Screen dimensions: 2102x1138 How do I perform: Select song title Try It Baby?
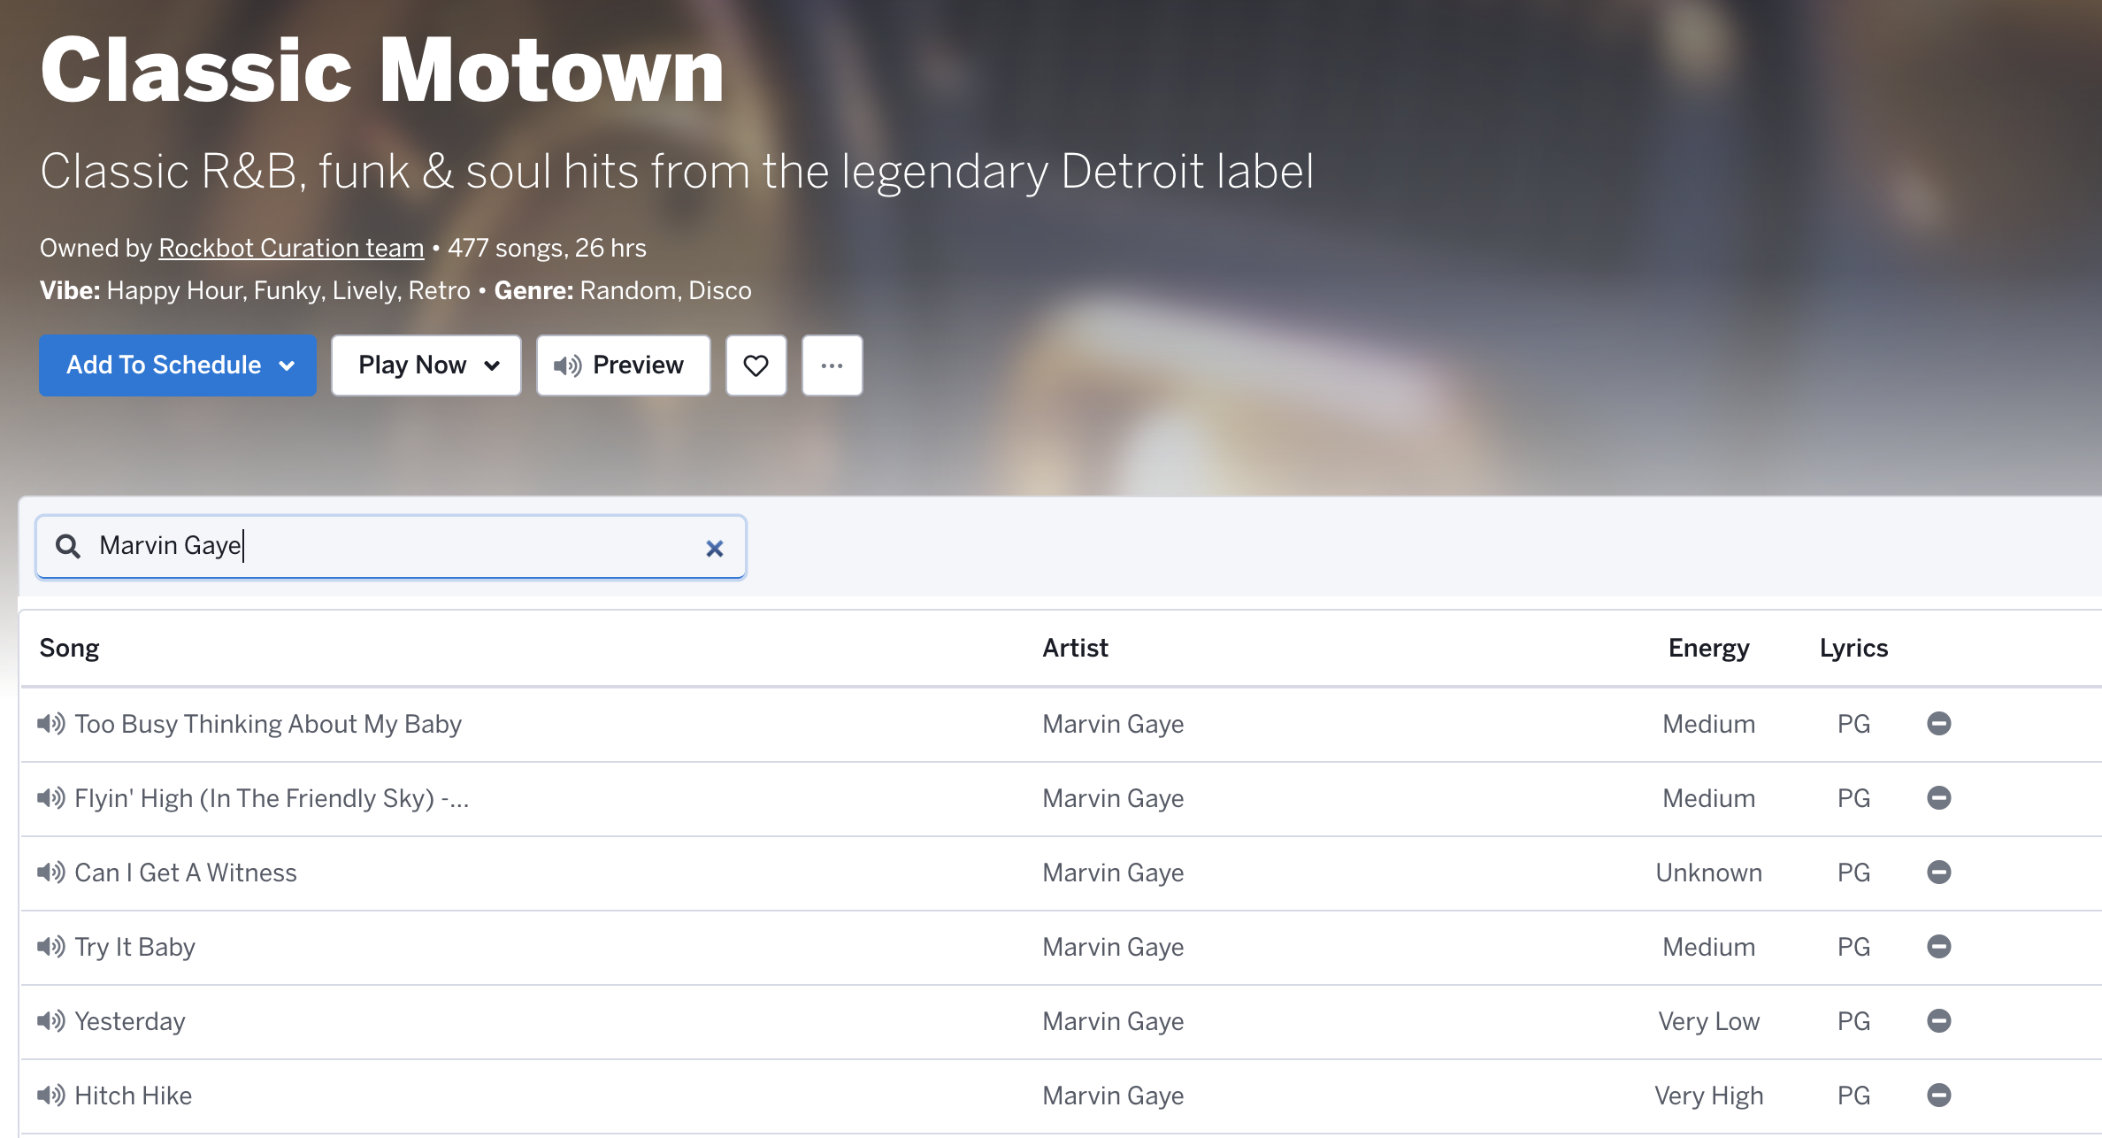pos(134,947)
